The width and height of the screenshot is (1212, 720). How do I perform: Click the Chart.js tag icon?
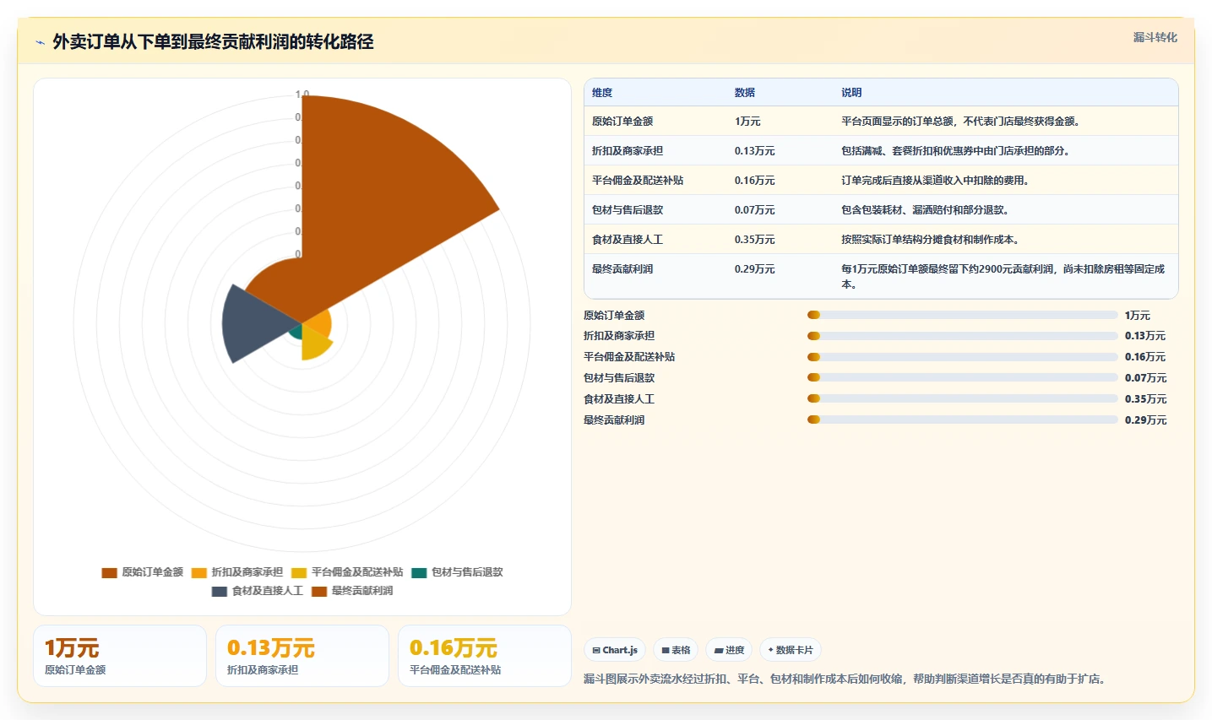coord(596,651)
